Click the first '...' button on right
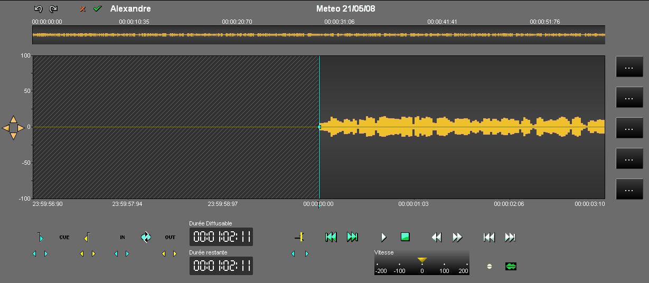 pos(629,67)
